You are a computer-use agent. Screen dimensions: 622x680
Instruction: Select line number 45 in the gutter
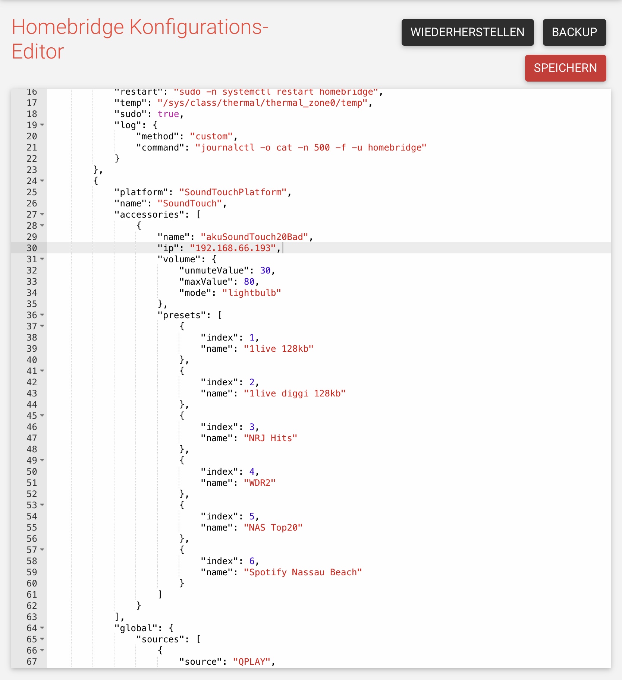pos(32,416)
